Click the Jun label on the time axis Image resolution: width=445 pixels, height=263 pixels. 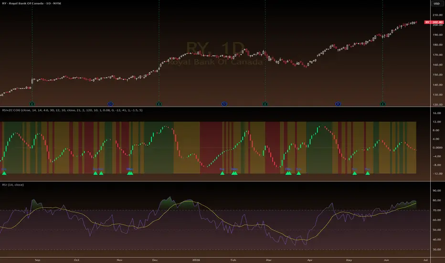tap(386, 260)
